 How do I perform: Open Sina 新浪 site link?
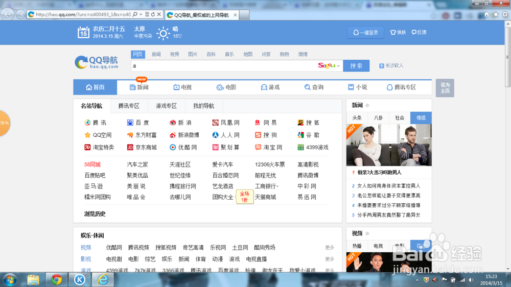[x=180, y=123]
